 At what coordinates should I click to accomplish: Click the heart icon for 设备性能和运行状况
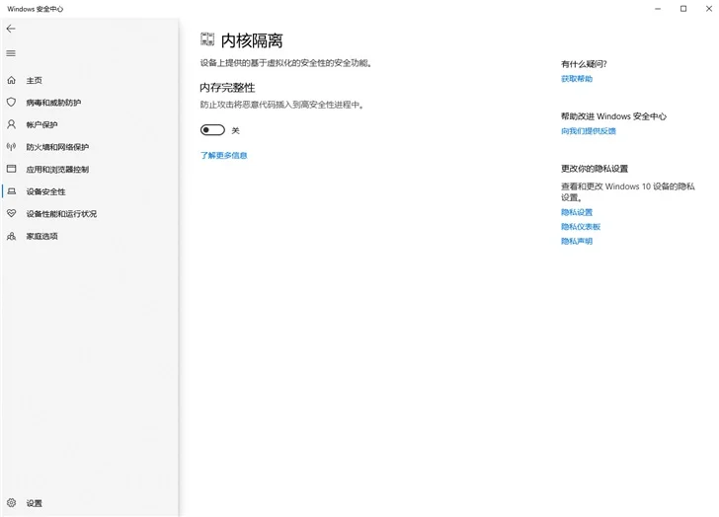12,213
